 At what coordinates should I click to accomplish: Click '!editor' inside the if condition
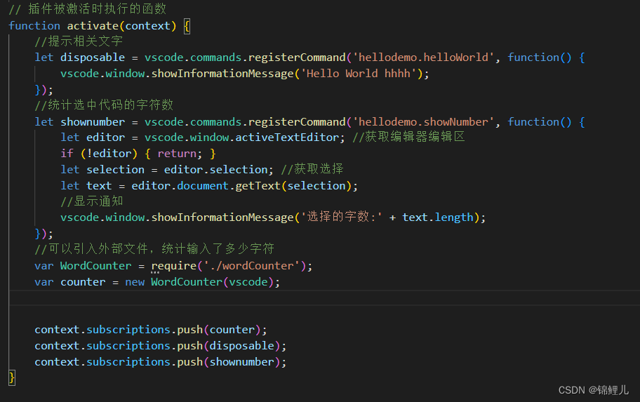click(x=109, y=154)
